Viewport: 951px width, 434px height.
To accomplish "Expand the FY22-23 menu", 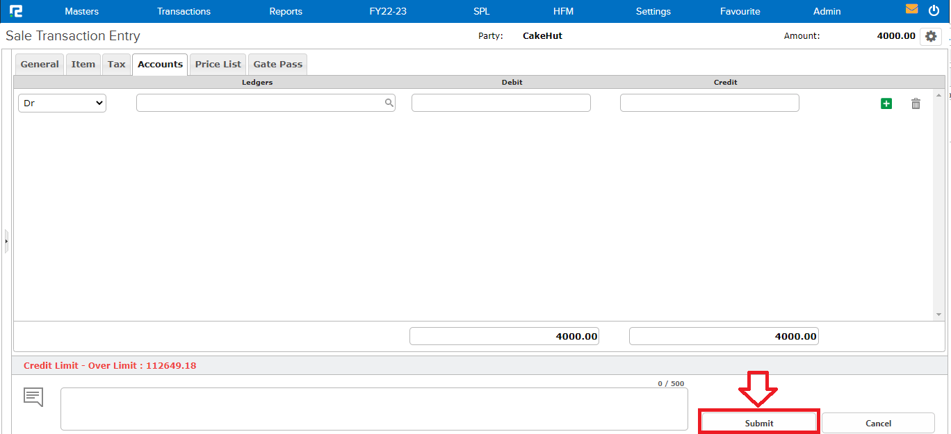I will (x=387, y=11).
